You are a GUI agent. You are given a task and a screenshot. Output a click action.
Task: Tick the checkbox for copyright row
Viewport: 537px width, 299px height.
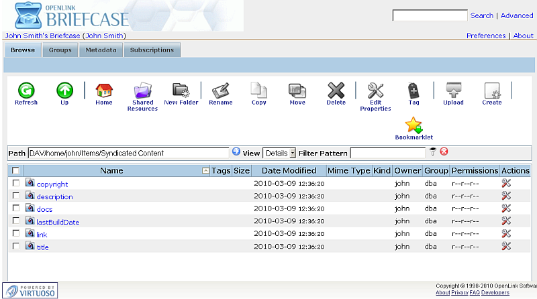coord(16,183)
